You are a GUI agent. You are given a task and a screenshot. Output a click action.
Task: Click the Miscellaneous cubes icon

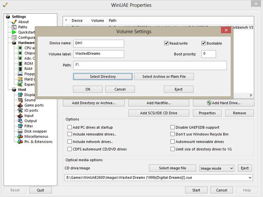(20, 136)
